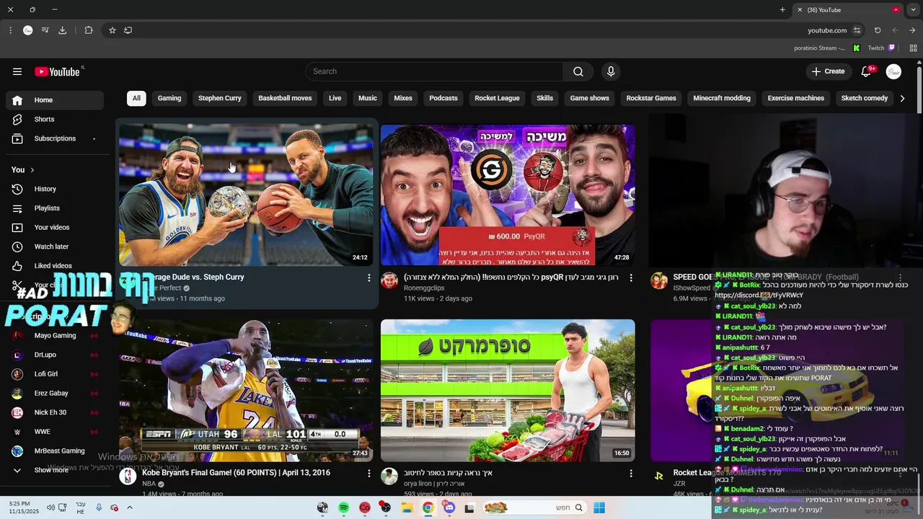The width and height of the screenshot is (923, 519).
Task: Select the Gaming filter chip
Action: click(169, 98)
